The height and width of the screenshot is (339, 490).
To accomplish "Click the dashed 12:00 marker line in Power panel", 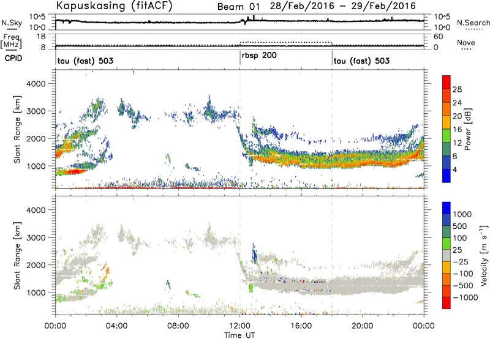I will [x=240, y=129].
